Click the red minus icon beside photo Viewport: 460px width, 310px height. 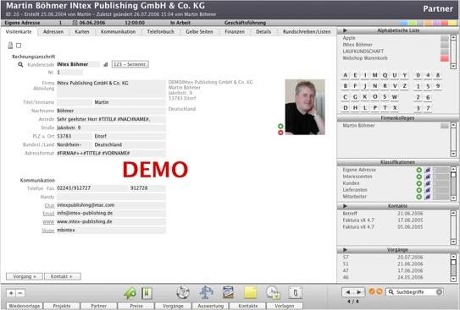pyautogui.click(x=280, y=133)
